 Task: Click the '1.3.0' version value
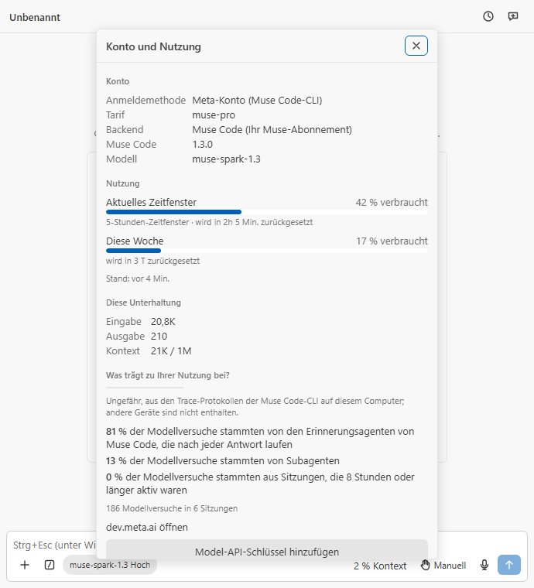point(203,145)
